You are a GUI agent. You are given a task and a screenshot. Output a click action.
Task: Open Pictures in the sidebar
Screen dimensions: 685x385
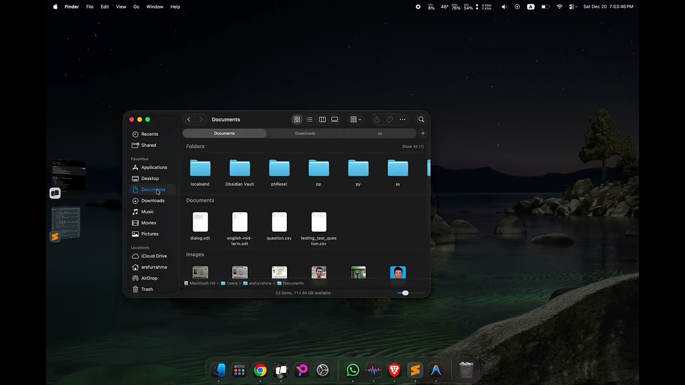click(150, 234)
